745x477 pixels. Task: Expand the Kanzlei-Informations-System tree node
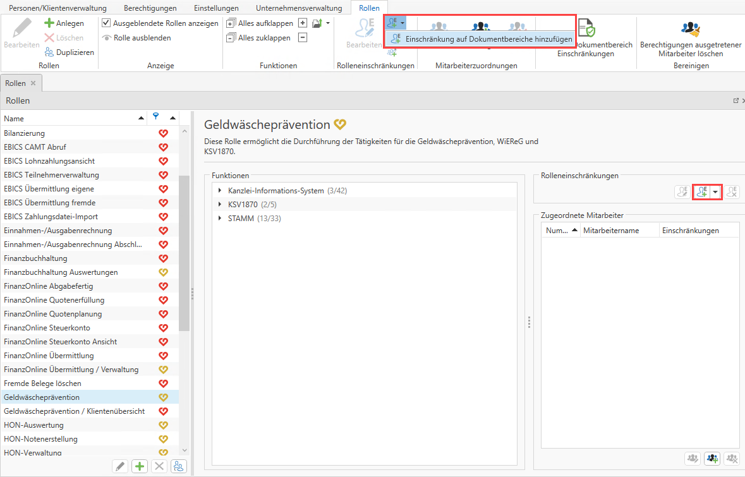point(220,191)
